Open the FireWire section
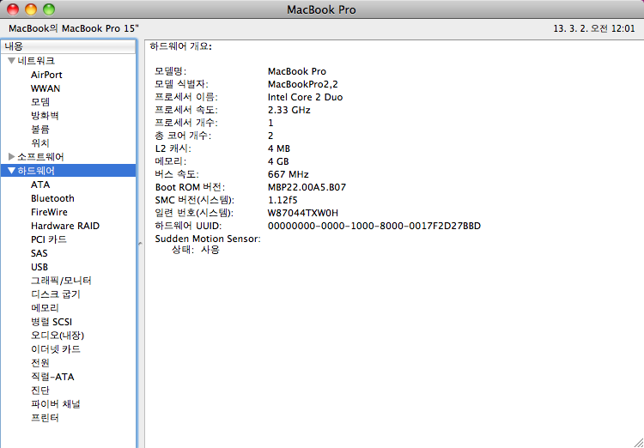 pyautogui.click(x=49, y=212)
